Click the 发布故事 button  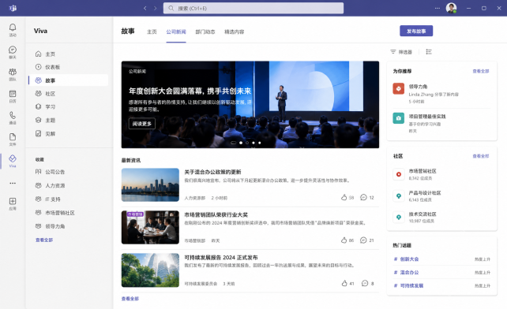416,31
